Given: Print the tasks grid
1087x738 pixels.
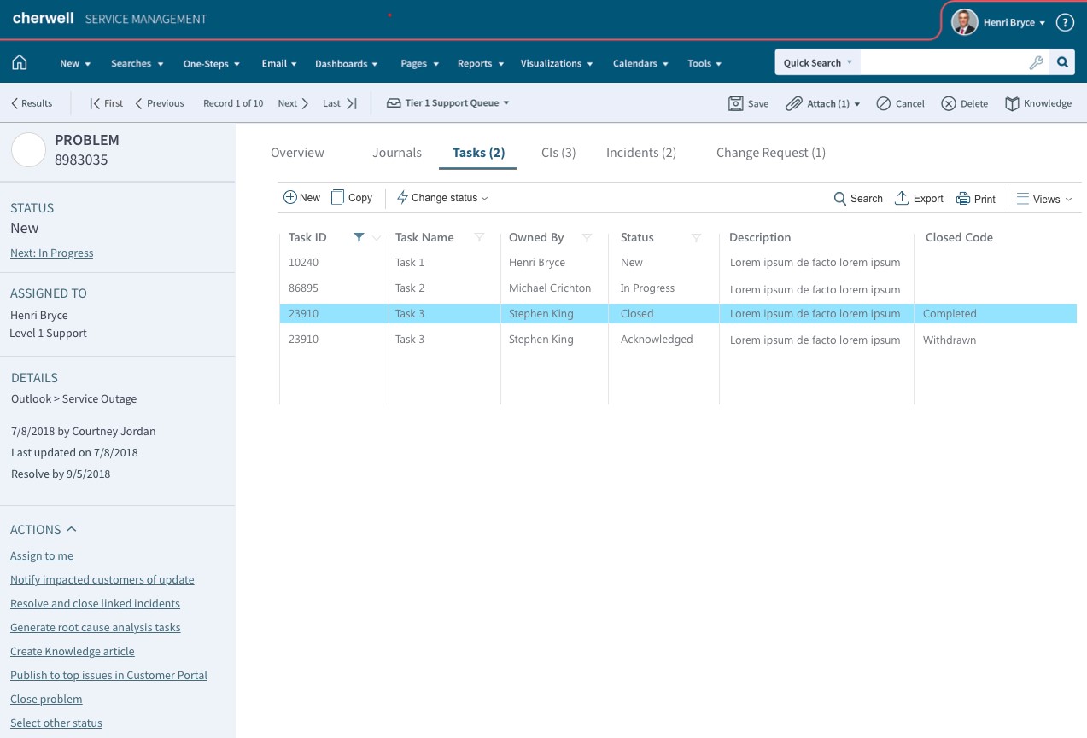Looking at the screenshot, I should pos(976,199).
